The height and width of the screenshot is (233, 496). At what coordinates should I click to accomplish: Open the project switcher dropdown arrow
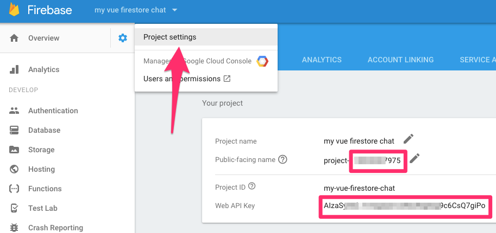click(174, 10)
